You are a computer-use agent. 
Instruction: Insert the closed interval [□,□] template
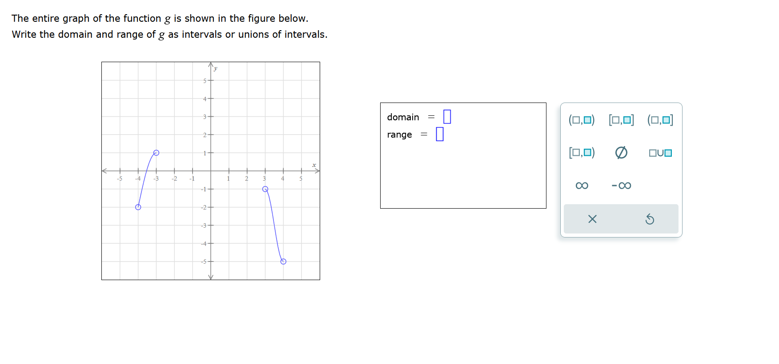click(x=621, y=120)
